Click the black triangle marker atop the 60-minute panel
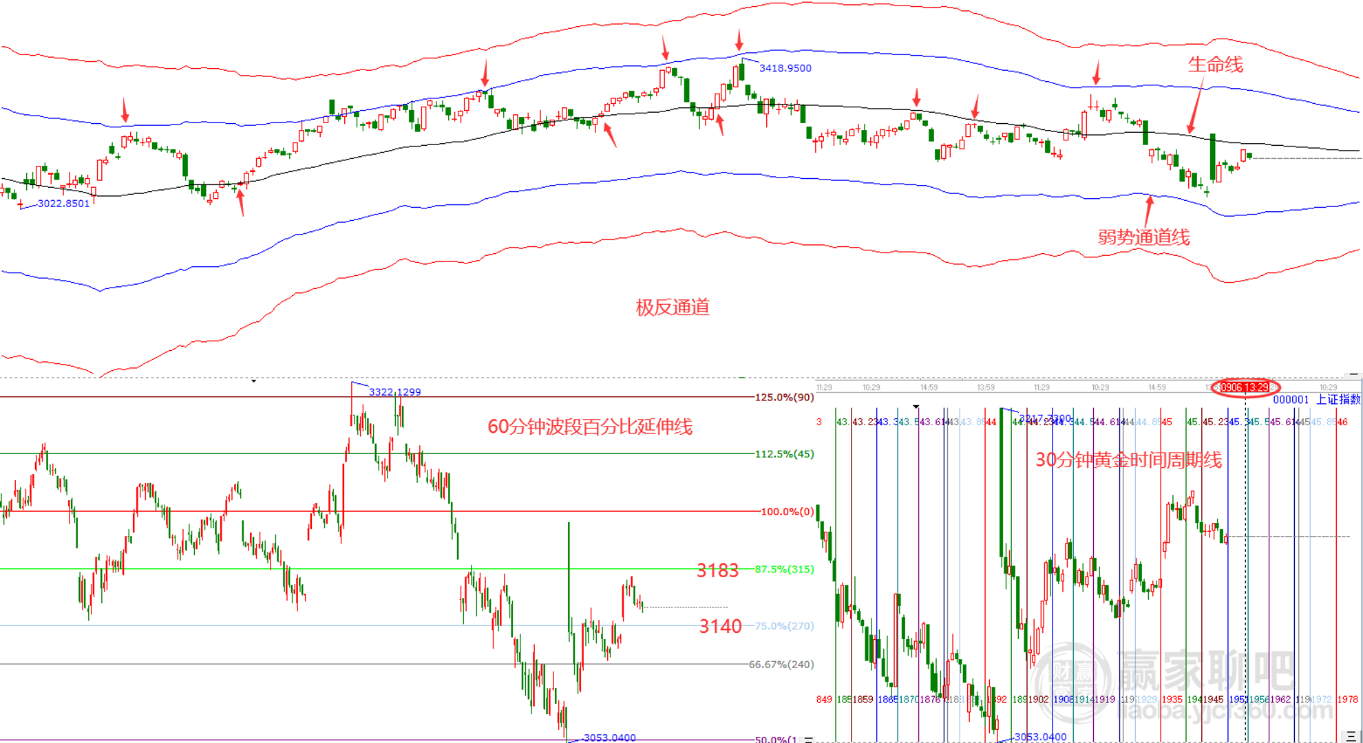This screenshot has height=743, width=1363. 254,380
